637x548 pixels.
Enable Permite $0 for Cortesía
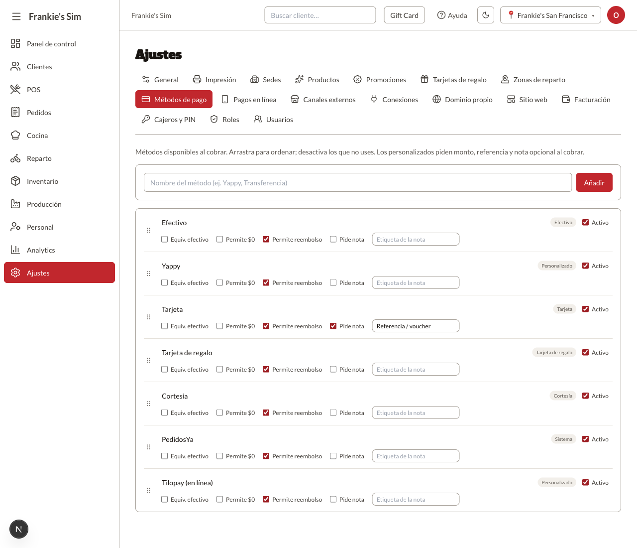(x=220, y=413)
